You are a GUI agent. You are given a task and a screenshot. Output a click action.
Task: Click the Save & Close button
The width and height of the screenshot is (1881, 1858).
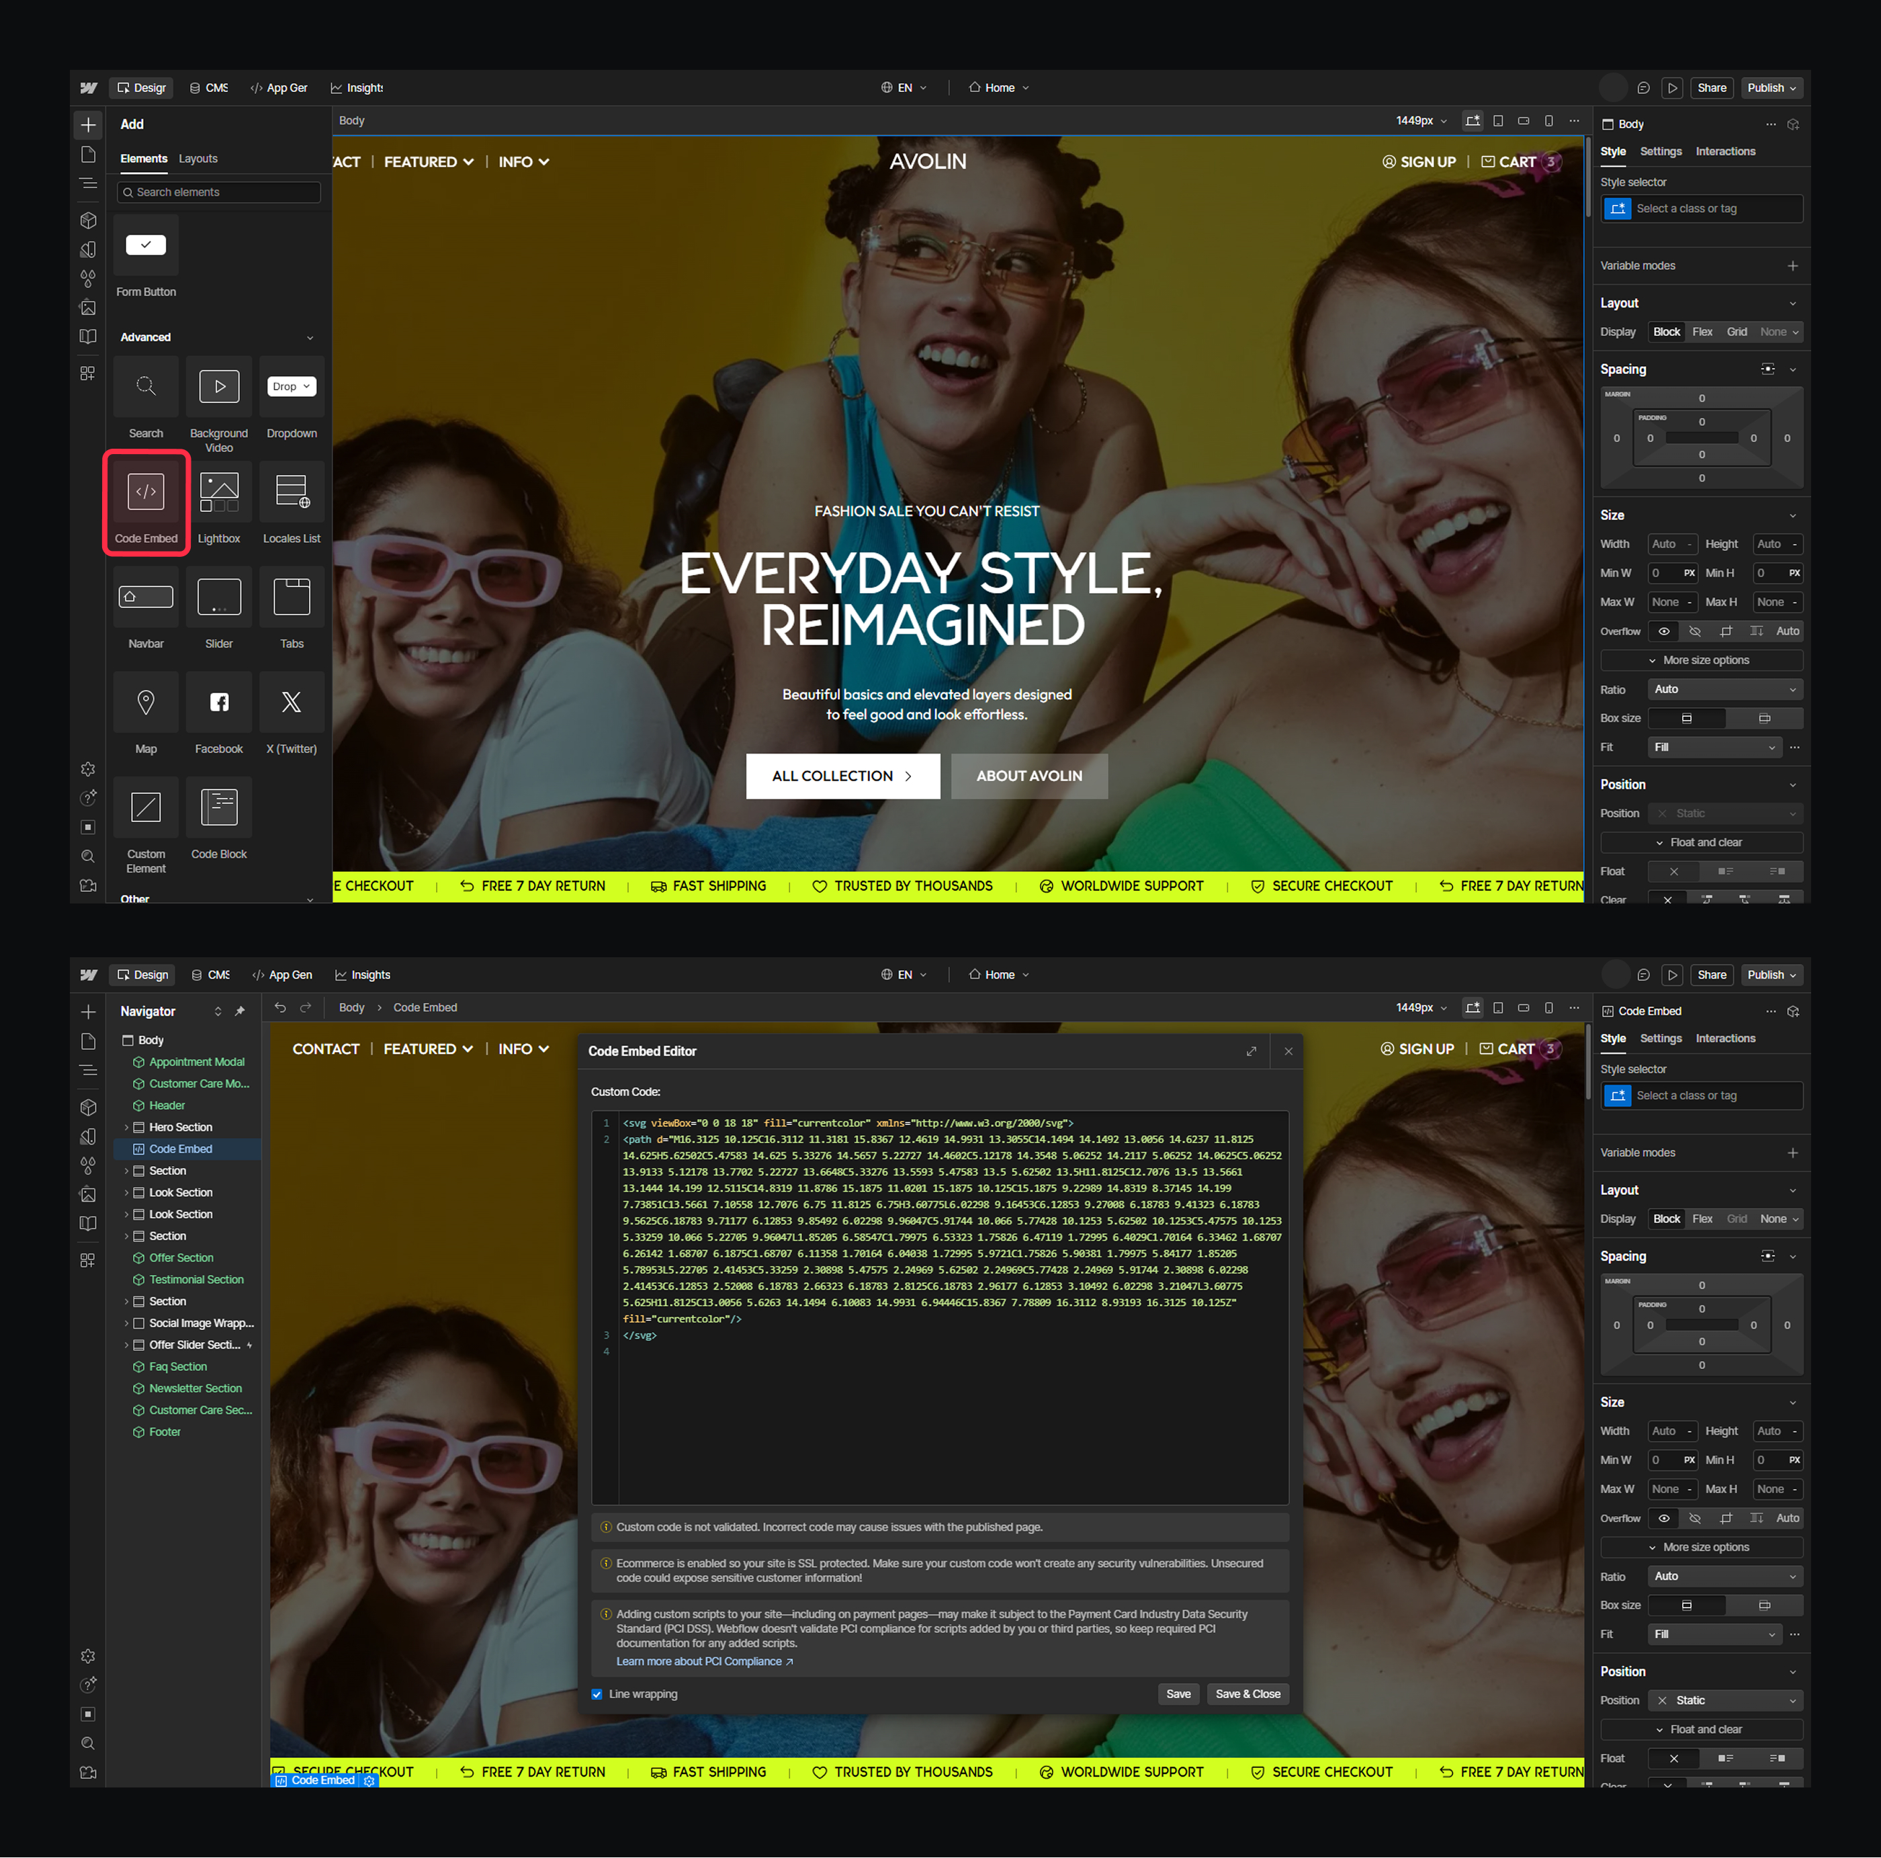click(1248, 1695)
